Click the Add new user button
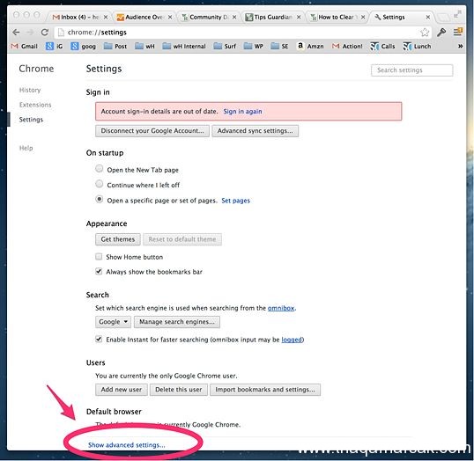The height and width of the screenshot is (461, 474). pos(122,390)
